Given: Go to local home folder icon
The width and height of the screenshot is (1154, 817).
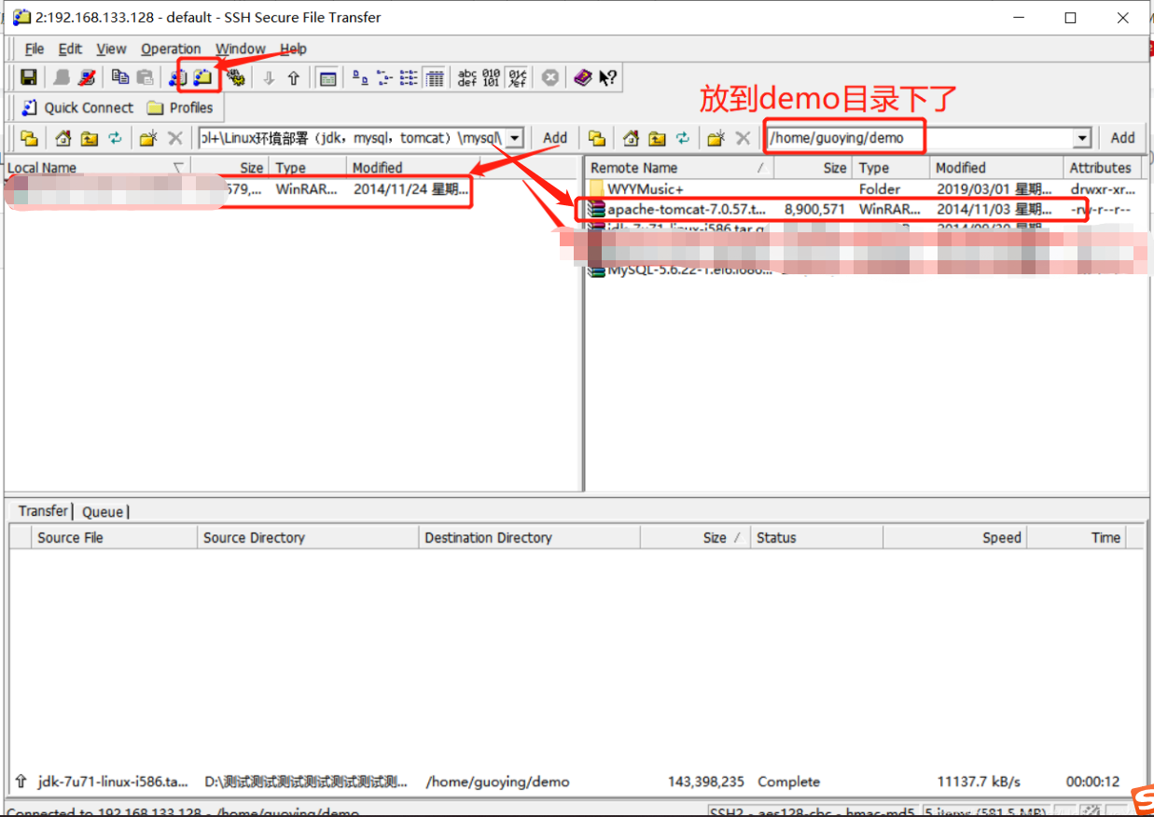Looking at the screenshot, I should 63,138.
